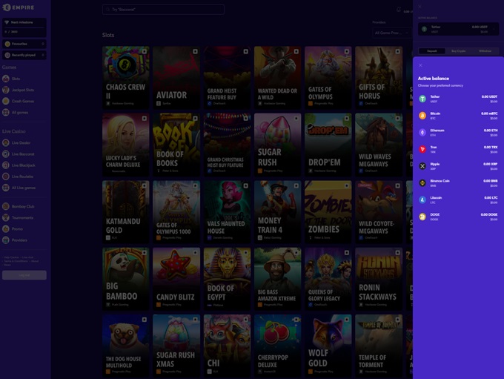Select the Litecoin icon
This screenshot has width=504, height=379.
click(x=422, y=200)
